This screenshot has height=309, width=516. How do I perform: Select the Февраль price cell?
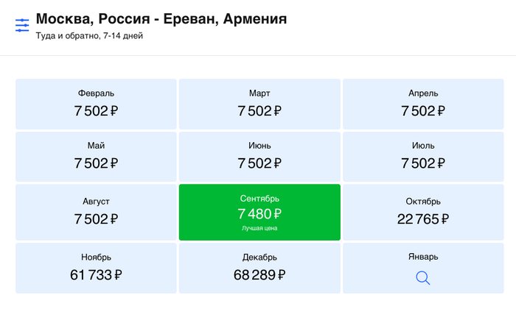[96, 104]
